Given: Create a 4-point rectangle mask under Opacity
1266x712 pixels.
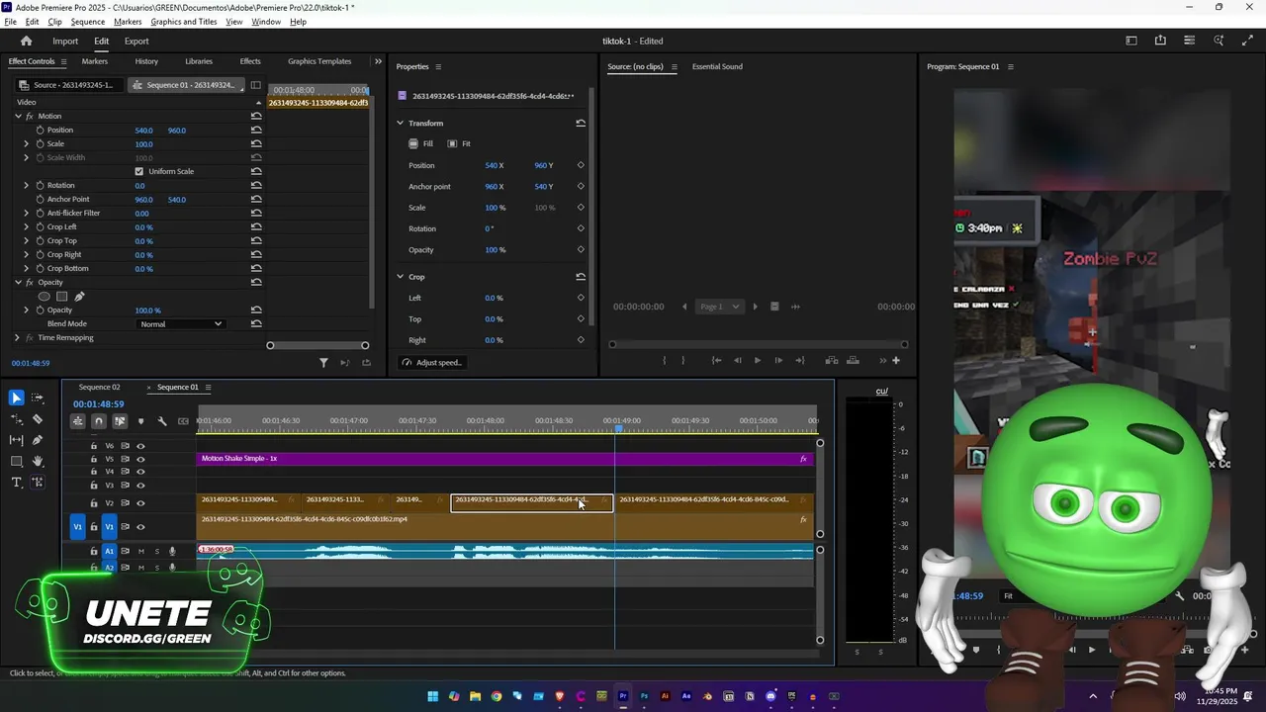Looking at the screenshot, I should tap(61, 296).
